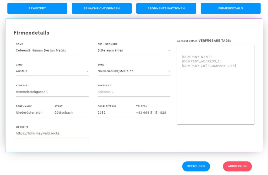Select the Firmendetails tab
268x175 pixels.
[230, 8]
